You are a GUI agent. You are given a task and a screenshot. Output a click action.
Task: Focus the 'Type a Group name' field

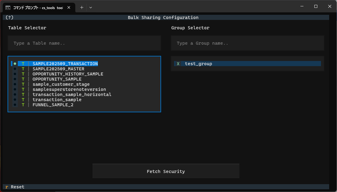coord(247,43)
